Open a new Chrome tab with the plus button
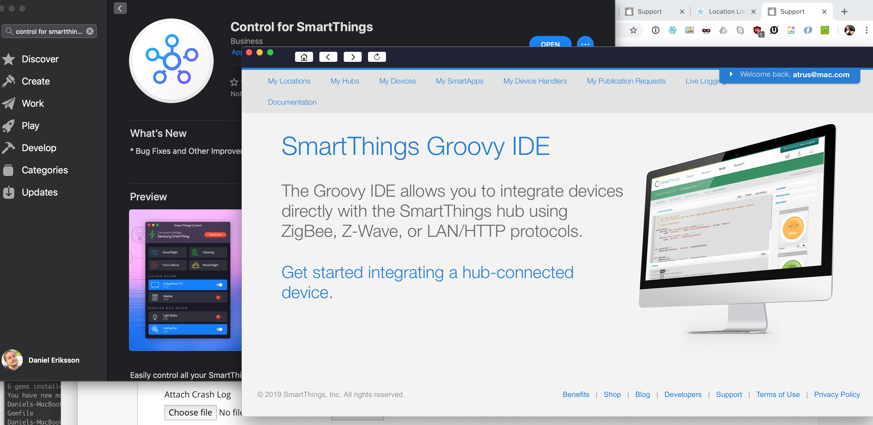Screen dimensions: 873x425 (x=844, y=12)
